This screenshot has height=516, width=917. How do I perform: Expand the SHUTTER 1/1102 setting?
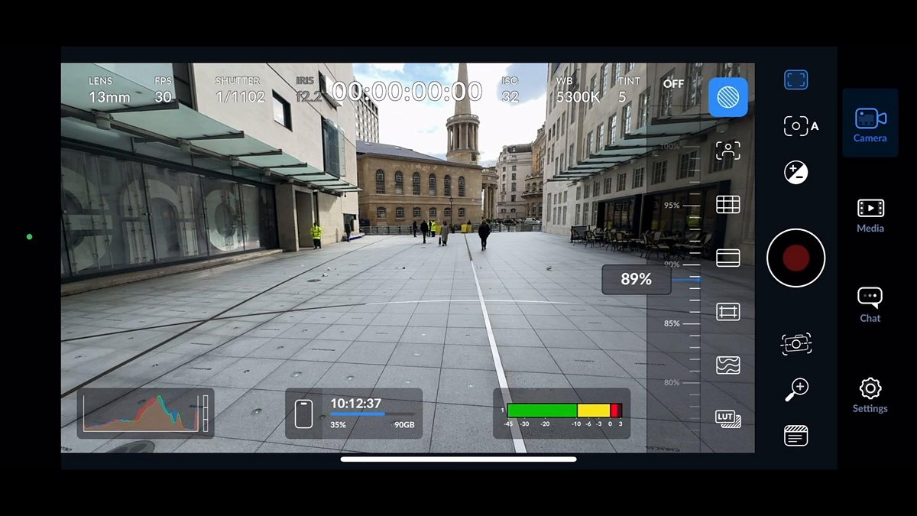239,90
